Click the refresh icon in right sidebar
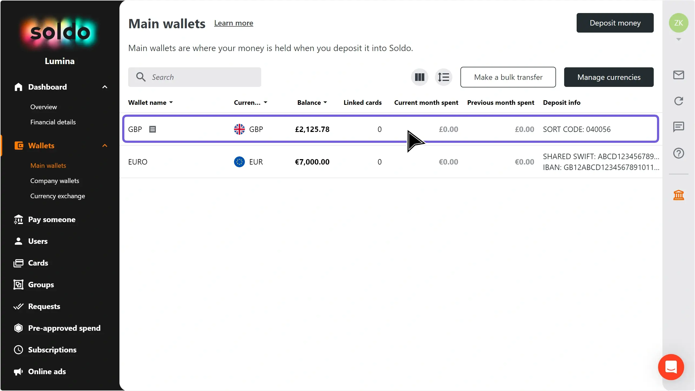 (678, 101)
